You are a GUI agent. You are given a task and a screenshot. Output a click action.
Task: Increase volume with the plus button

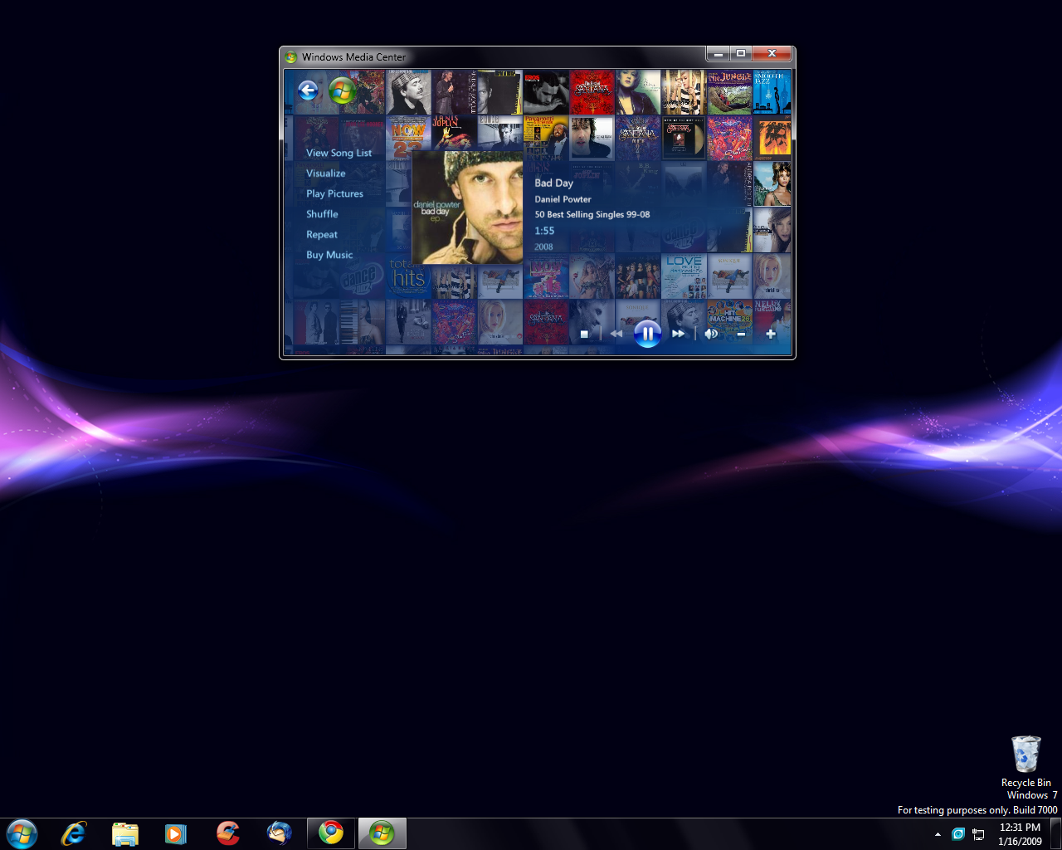[771, 334]
